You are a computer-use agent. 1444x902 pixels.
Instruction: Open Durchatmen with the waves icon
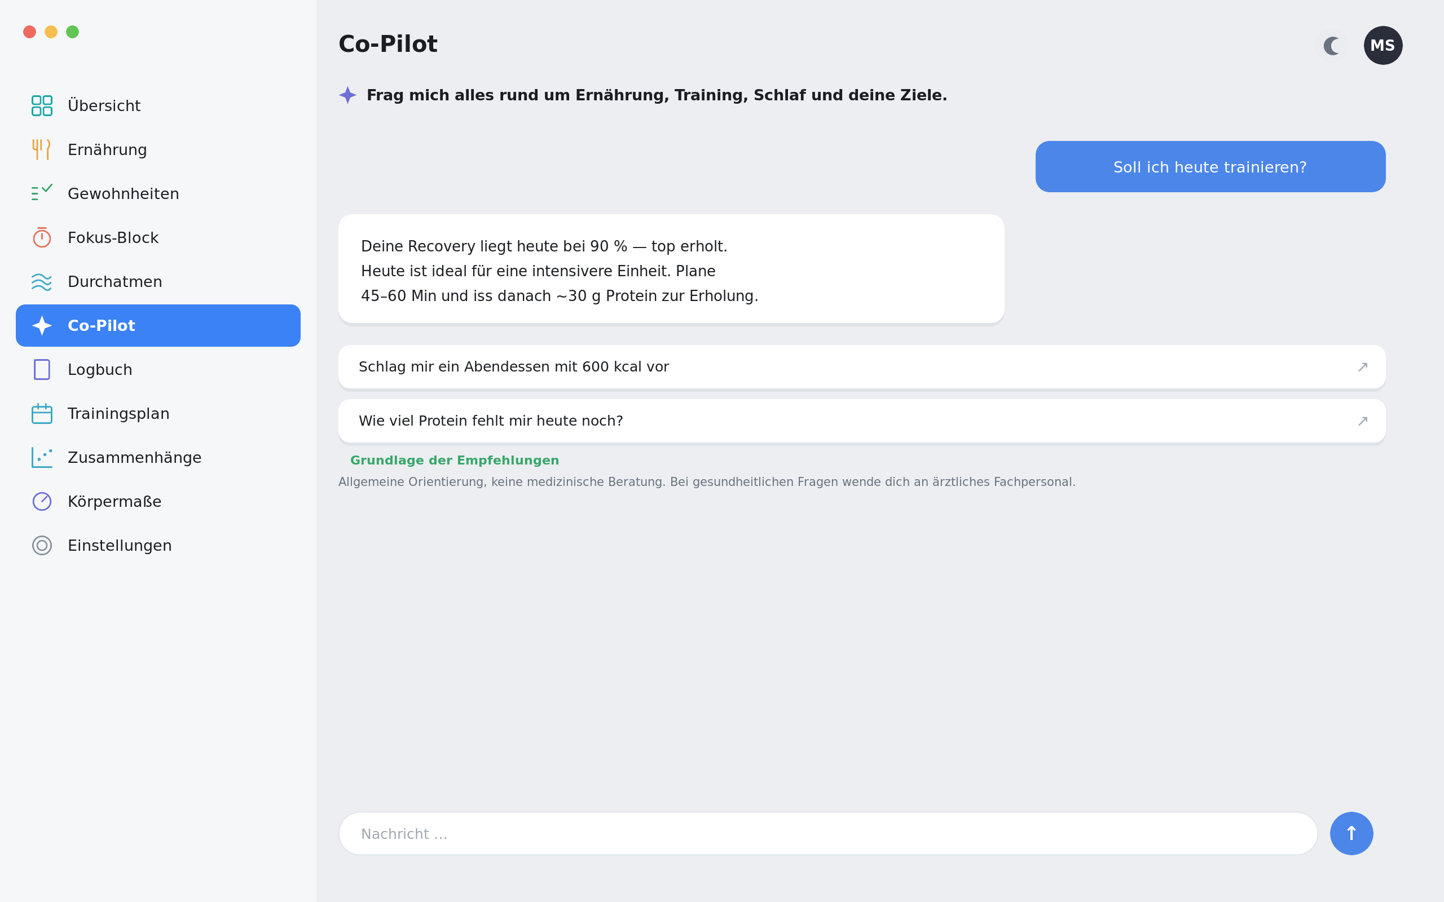[x=42, y=281]
